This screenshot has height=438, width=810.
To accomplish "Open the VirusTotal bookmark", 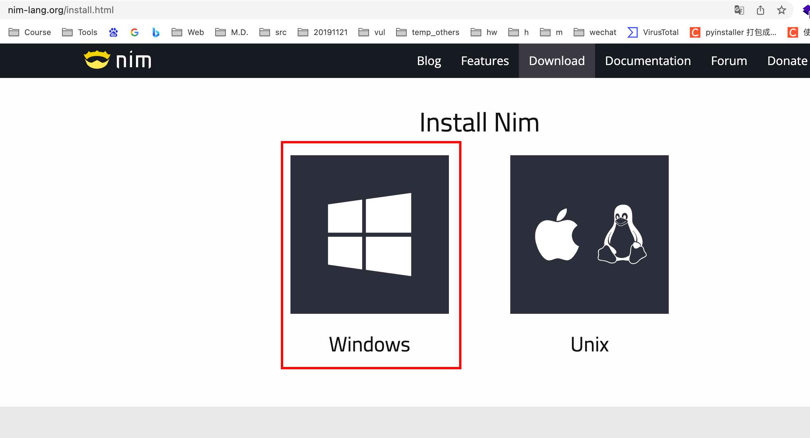I will coord(653,32).
